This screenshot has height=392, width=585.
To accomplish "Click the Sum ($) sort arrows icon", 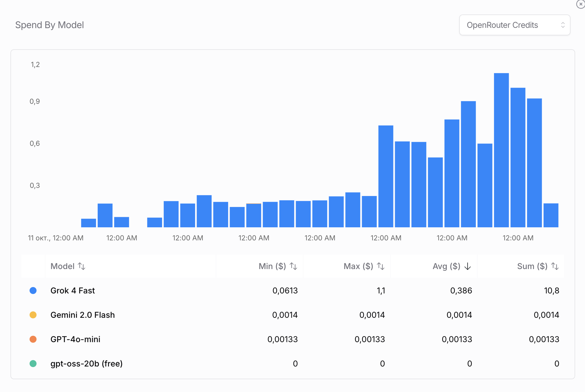I will pyautogui.click(x=555, y=266).
